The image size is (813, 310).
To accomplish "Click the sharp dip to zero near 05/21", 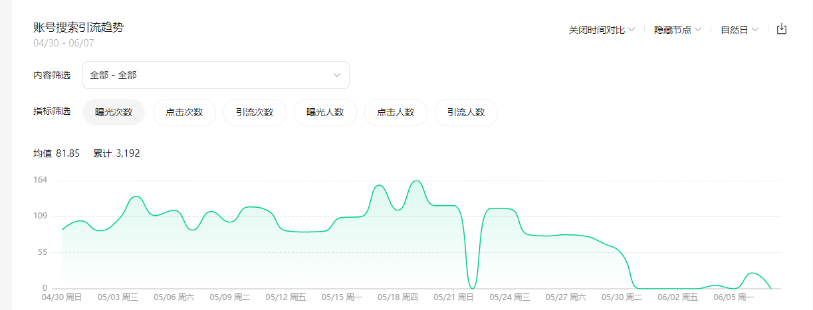I will point(472,287).
